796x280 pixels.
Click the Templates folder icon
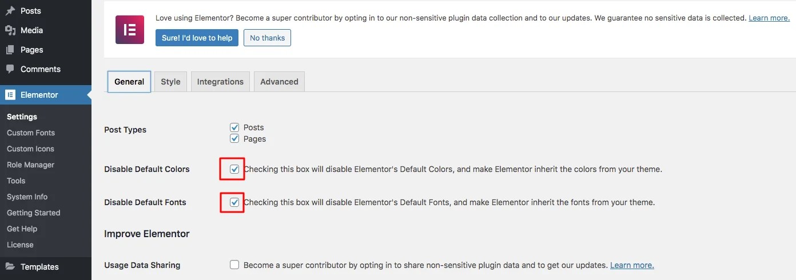point(10,267)
